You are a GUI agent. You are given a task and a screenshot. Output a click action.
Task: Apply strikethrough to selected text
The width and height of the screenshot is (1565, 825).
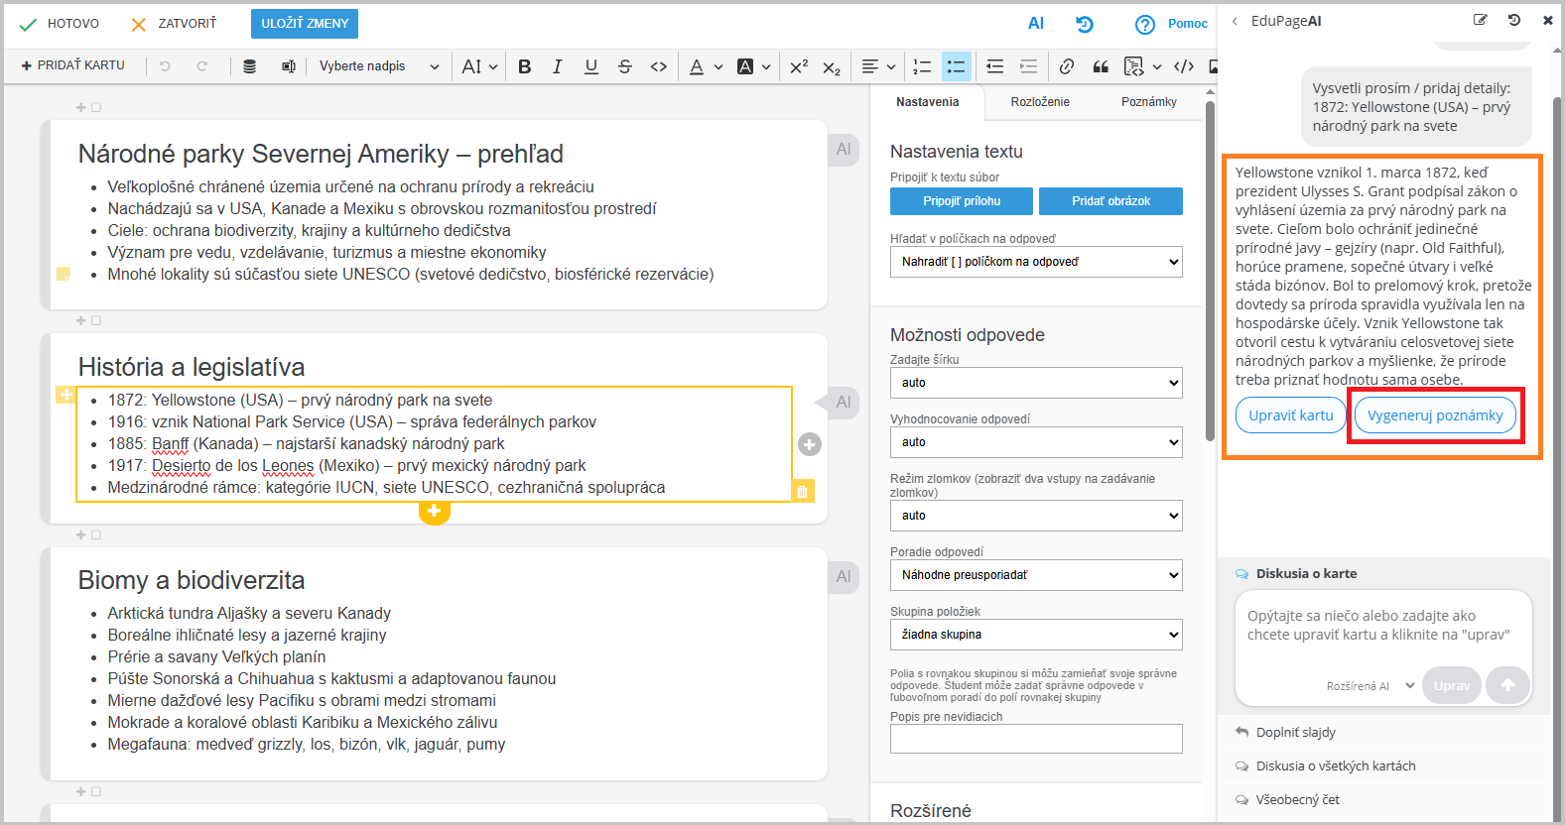click(624, 66)
